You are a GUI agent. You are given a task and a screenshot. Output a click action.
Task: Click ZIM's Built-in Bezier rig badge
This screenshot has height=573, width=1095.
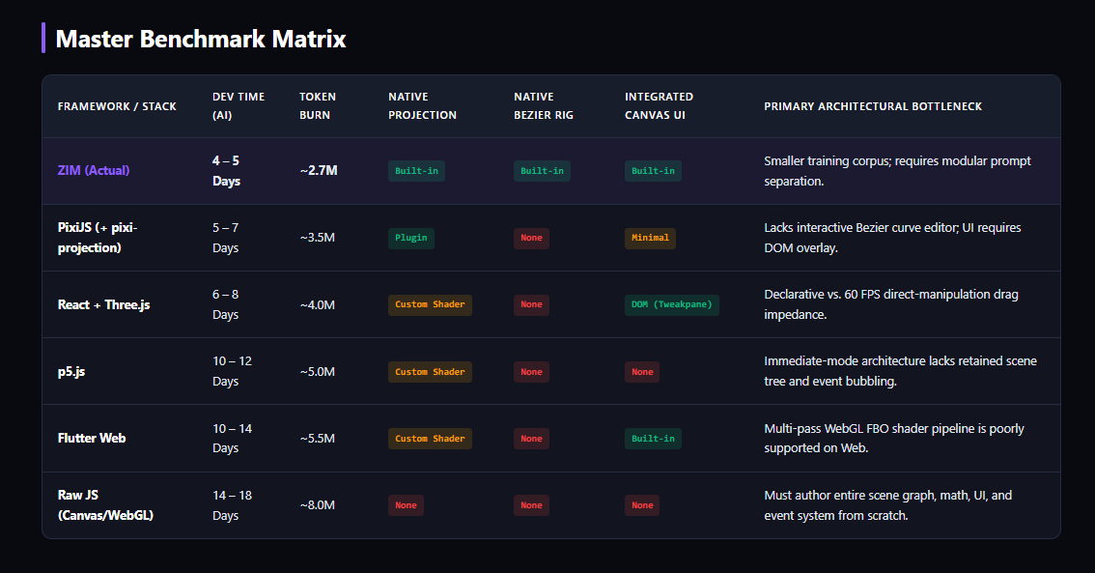(542, 171)
